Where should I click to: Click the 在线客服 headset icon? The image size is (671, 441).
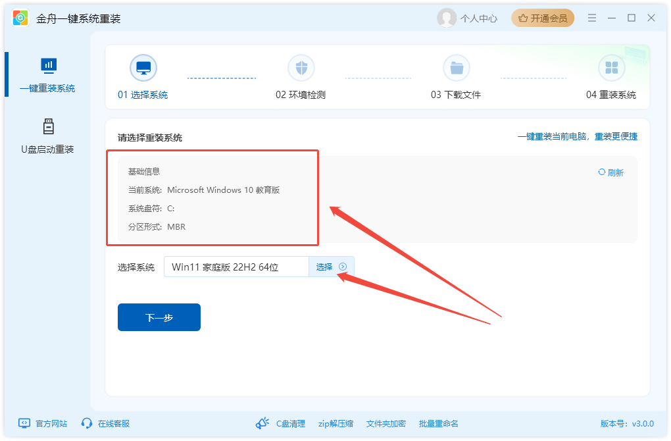point(86,423)
